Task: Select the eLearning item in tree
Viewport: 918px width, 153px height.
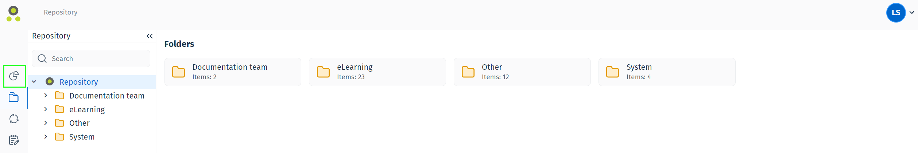Action: point(87,110)
